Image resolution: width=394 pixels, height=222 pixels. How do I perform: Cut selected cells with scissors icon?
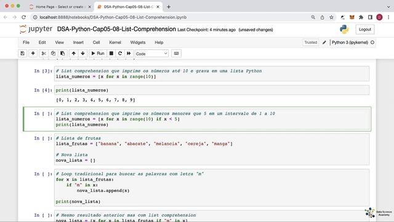pyautogui.click(x=44, y=54)
